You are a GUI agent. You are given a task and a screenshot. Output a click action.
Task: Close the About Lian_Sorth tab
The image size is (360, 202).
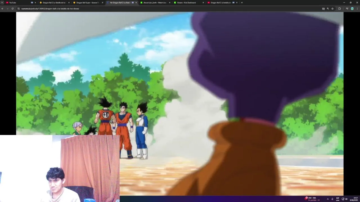(170, 3)
